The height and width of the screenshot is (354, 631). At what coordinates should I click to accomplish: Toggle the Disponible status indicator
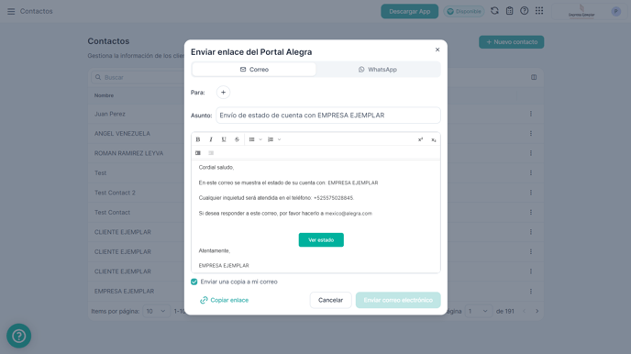coord(464,11)
